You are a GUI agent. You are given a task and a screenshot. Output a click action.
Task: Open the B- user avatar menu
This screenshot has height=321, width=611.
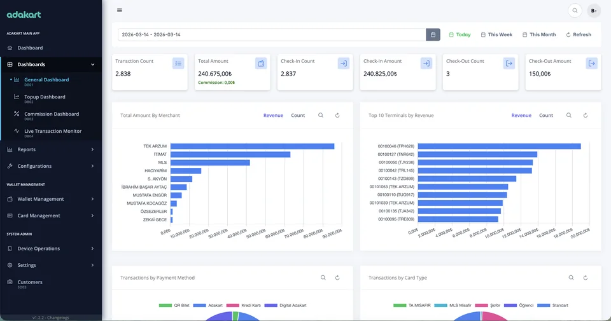tap(593, 11)
